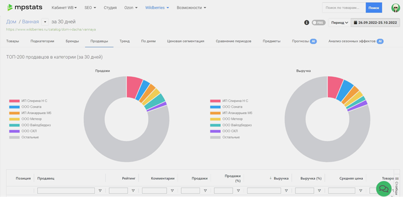The width and height of the screenshot is (403, 197).
Task: Click the blue Поиск button
Action: pyautogui.click(x=373, y=8)
